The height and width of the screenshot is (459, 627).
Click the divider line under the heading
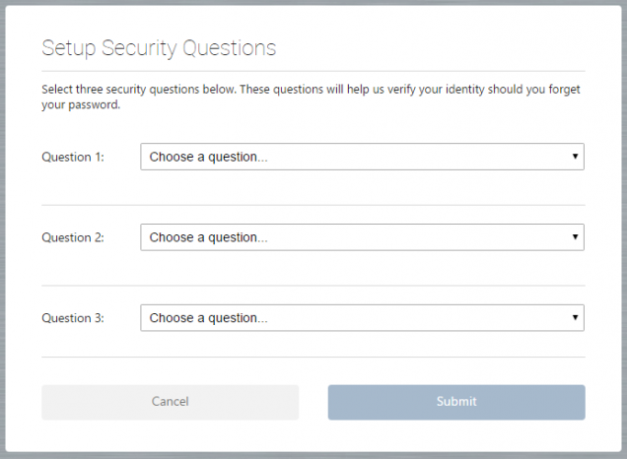(x=313, y=71)
